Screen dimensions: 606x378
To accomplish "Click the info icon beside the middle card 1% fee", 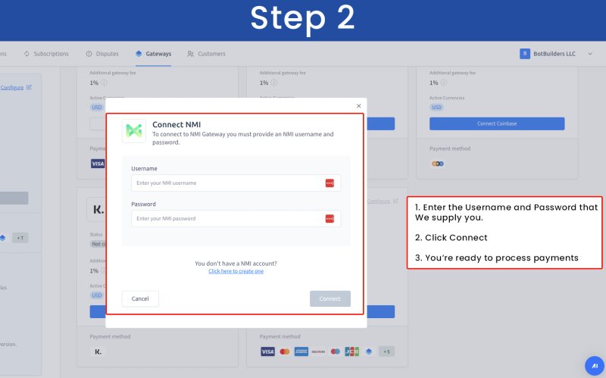I will pyautogui.click(x=274, y=83).
